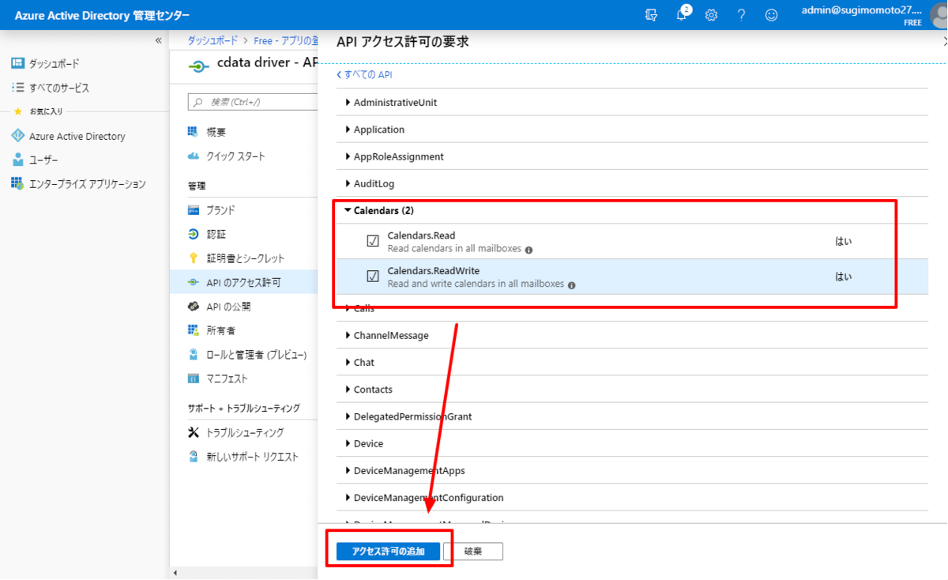
Task: Click the info icon beside Calendars.Read description
Action: coord(529,250)
